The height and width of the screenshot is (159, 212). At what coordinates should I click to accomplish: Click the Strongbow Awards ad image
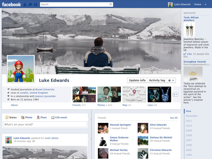(193, 74)
